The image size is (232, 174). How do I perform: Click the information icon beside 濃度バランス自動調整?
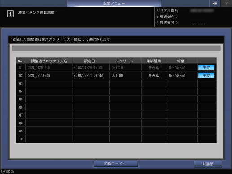coord(10,14)
